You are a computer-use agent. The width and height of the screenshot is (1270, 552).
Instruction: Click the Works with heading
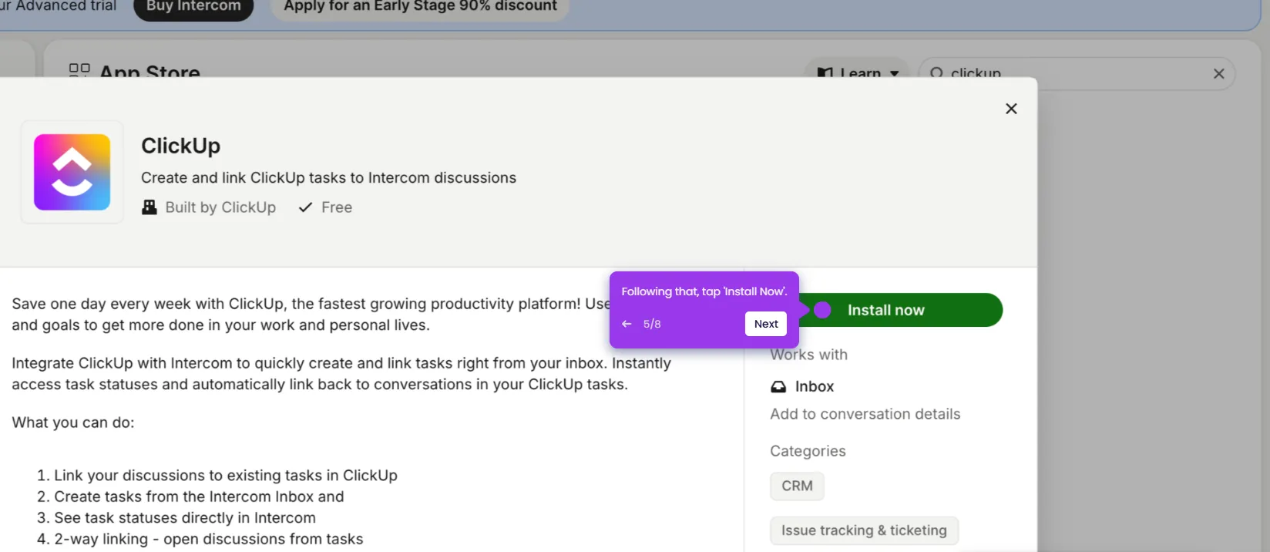coord(809,355)
